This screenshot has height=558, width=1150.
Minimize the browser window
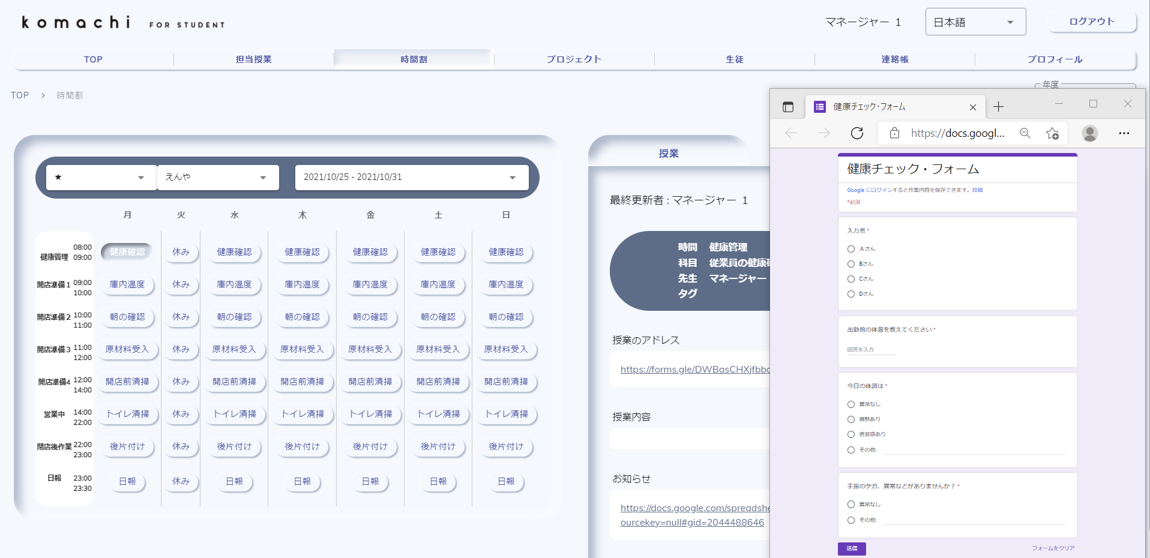(x=1059, y=104)
